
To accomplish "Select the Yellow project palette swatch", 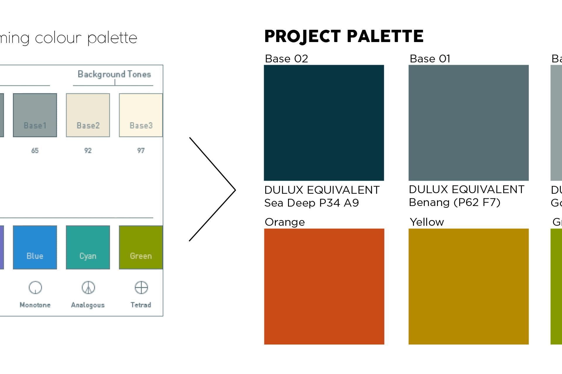I will pos(468,286).
